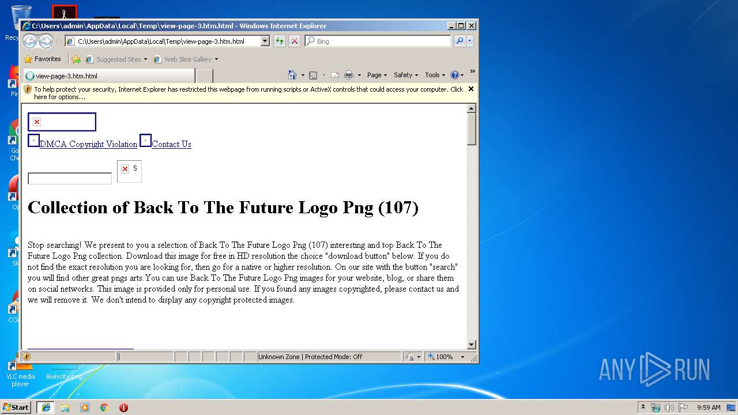
Task: Click the Show desktop button
Action: tap(732, 408)
